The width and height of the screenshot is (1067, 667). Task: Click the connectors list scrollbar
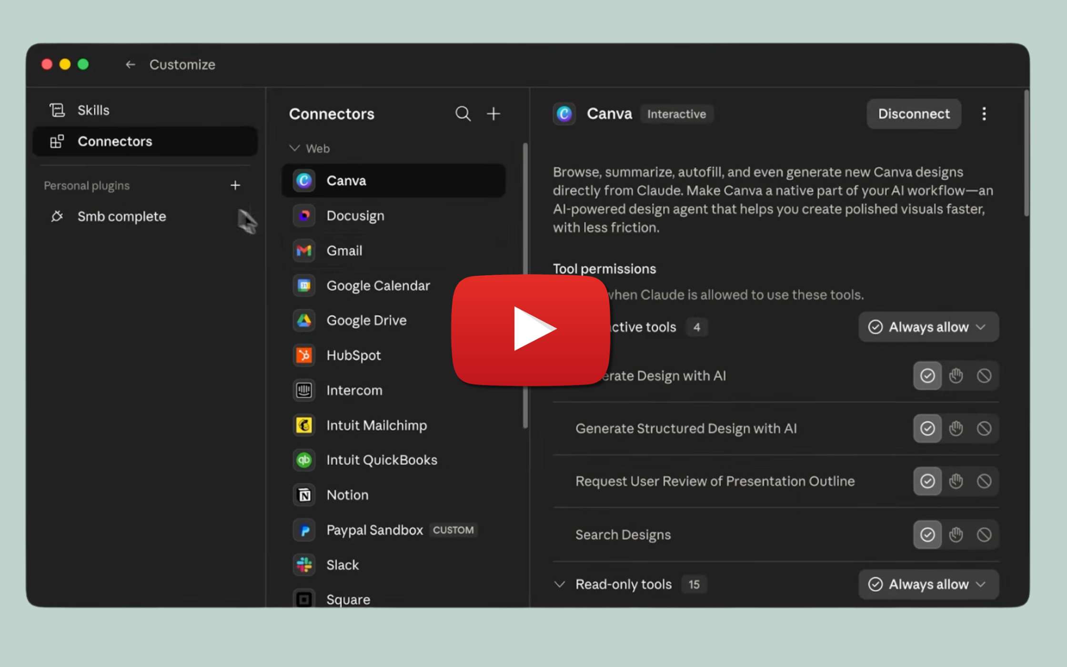(x=525, y=286)
